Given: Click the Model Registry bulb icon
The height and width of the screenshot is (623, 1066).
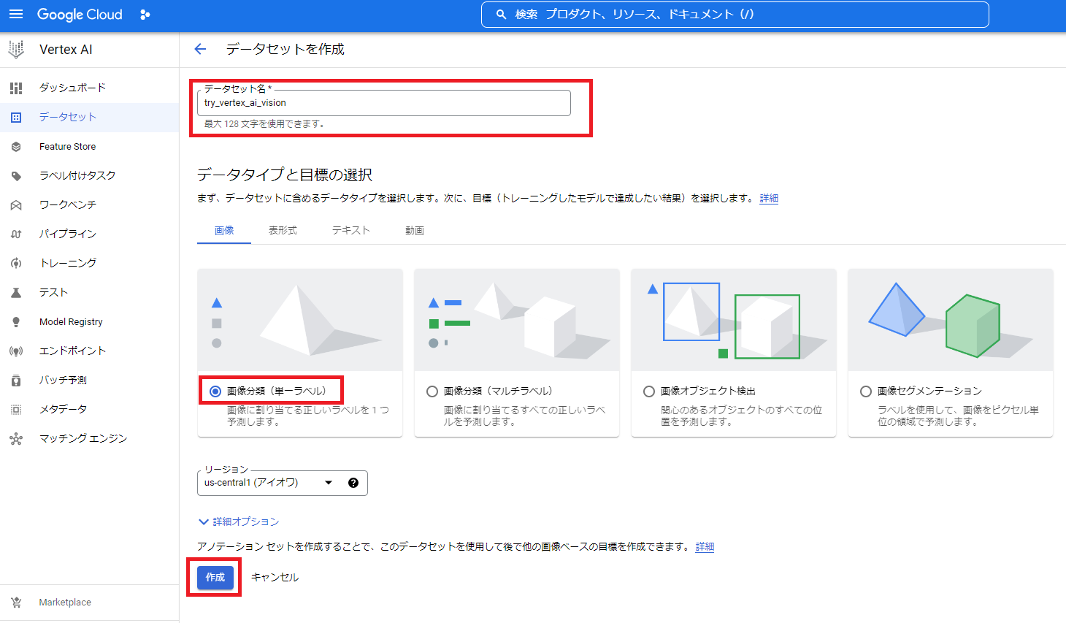Looking at the screenshot, I should [x=16, y=322].
